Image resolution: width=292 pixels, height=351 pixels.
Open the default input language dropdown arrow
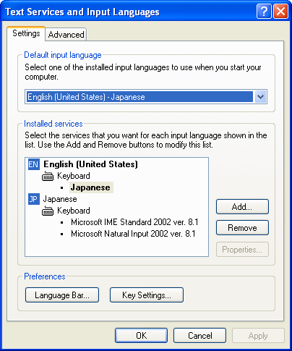pos(260,97)
